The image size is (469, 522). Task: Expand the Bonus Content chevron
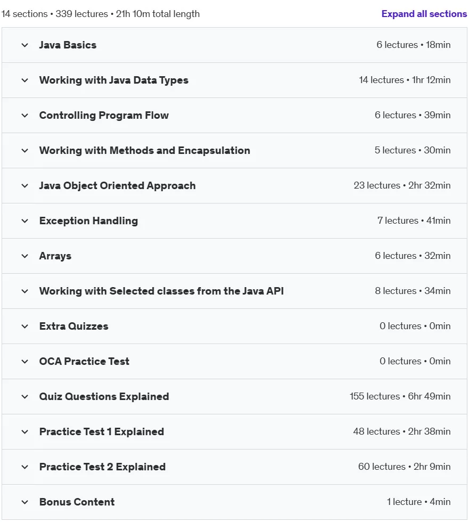(24, 502)
